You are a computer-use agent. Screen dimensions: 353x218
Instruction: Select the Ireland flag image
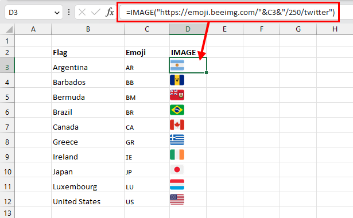click(x=177, y=154)
